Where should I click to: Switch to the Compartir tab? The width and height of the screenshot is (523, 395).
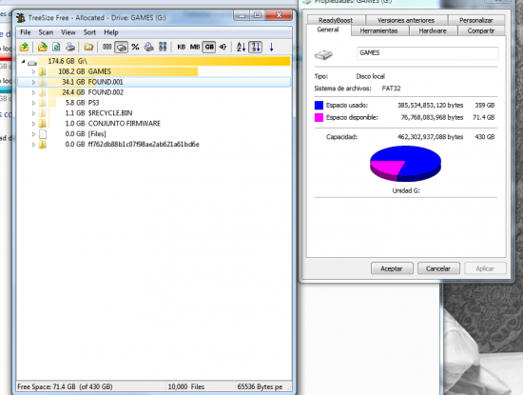[x=480, y=30]
